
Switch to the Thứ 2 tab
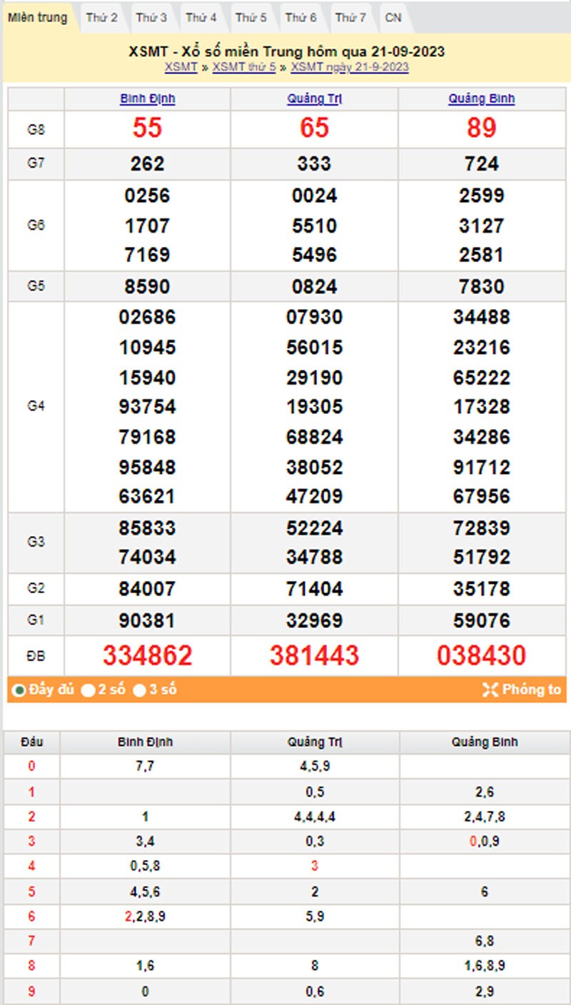(102, 18)
